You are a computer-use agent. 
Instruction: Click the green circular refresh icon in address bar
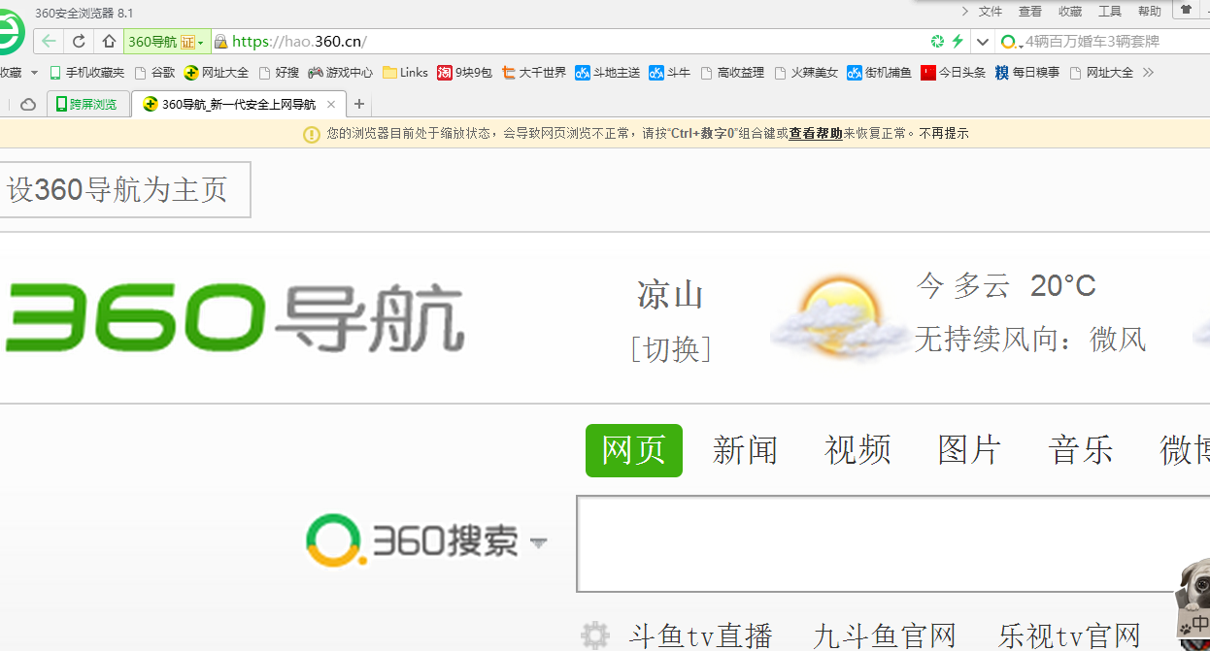[937, 42]
